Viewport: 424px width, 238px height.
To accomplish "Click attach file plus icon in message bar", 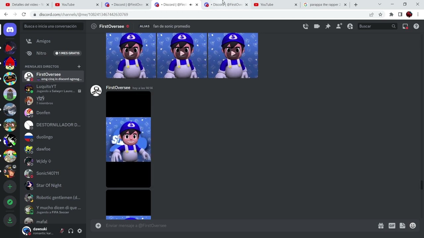I will [x=98, y=225].
